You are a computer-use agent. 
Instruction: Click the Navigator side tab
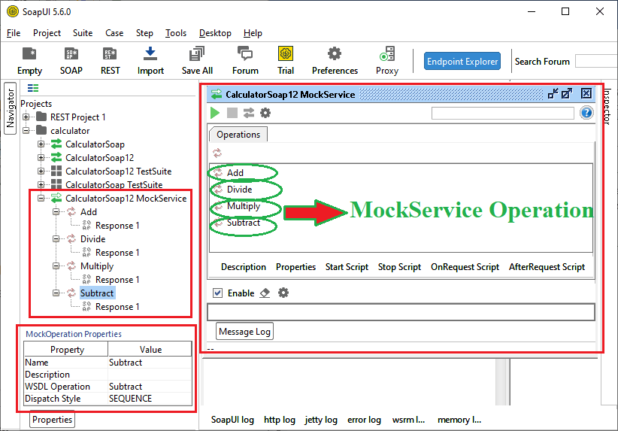(x=11, y=108)
